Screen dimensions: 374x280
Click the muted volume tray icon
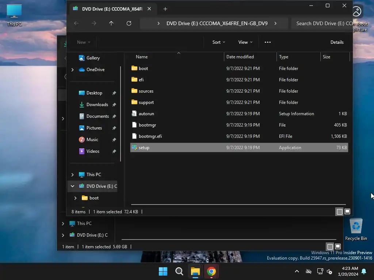[330, 271]
